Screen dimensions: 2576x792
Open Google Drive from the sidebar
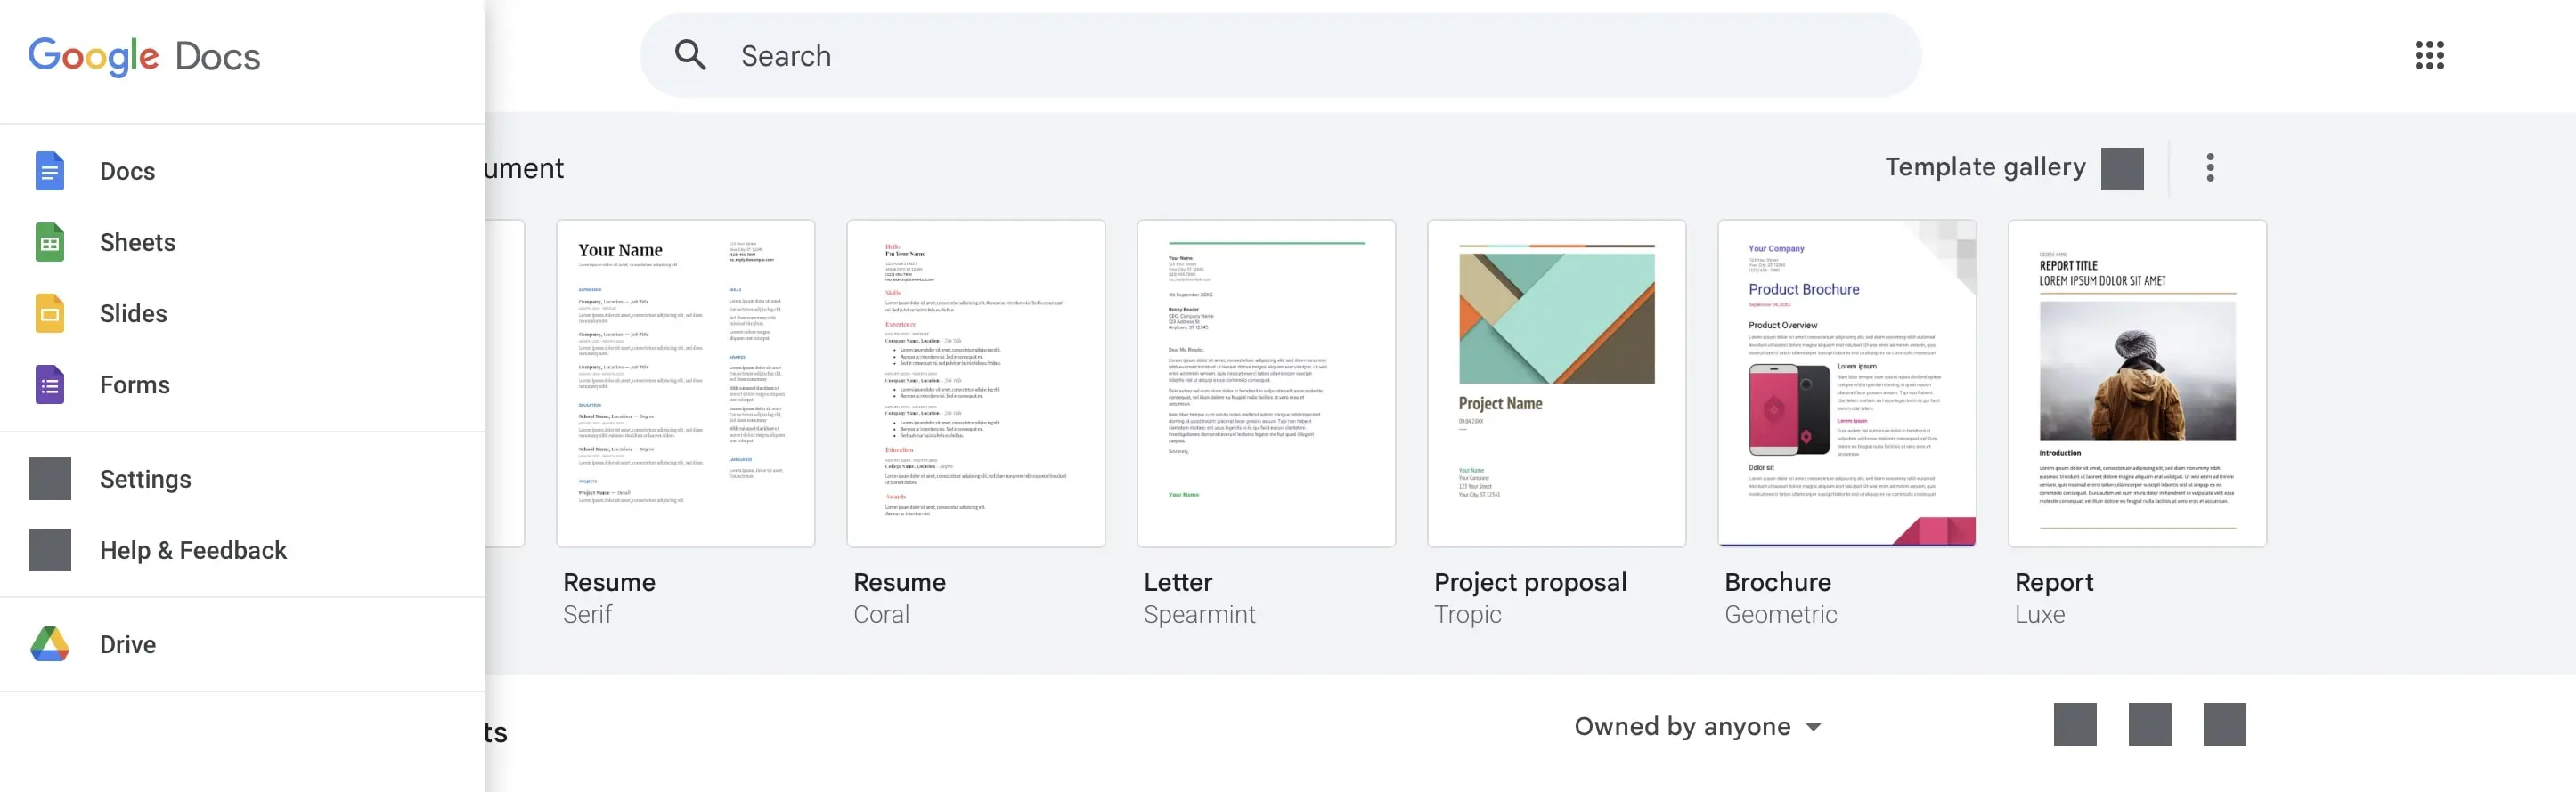(127, 644)
